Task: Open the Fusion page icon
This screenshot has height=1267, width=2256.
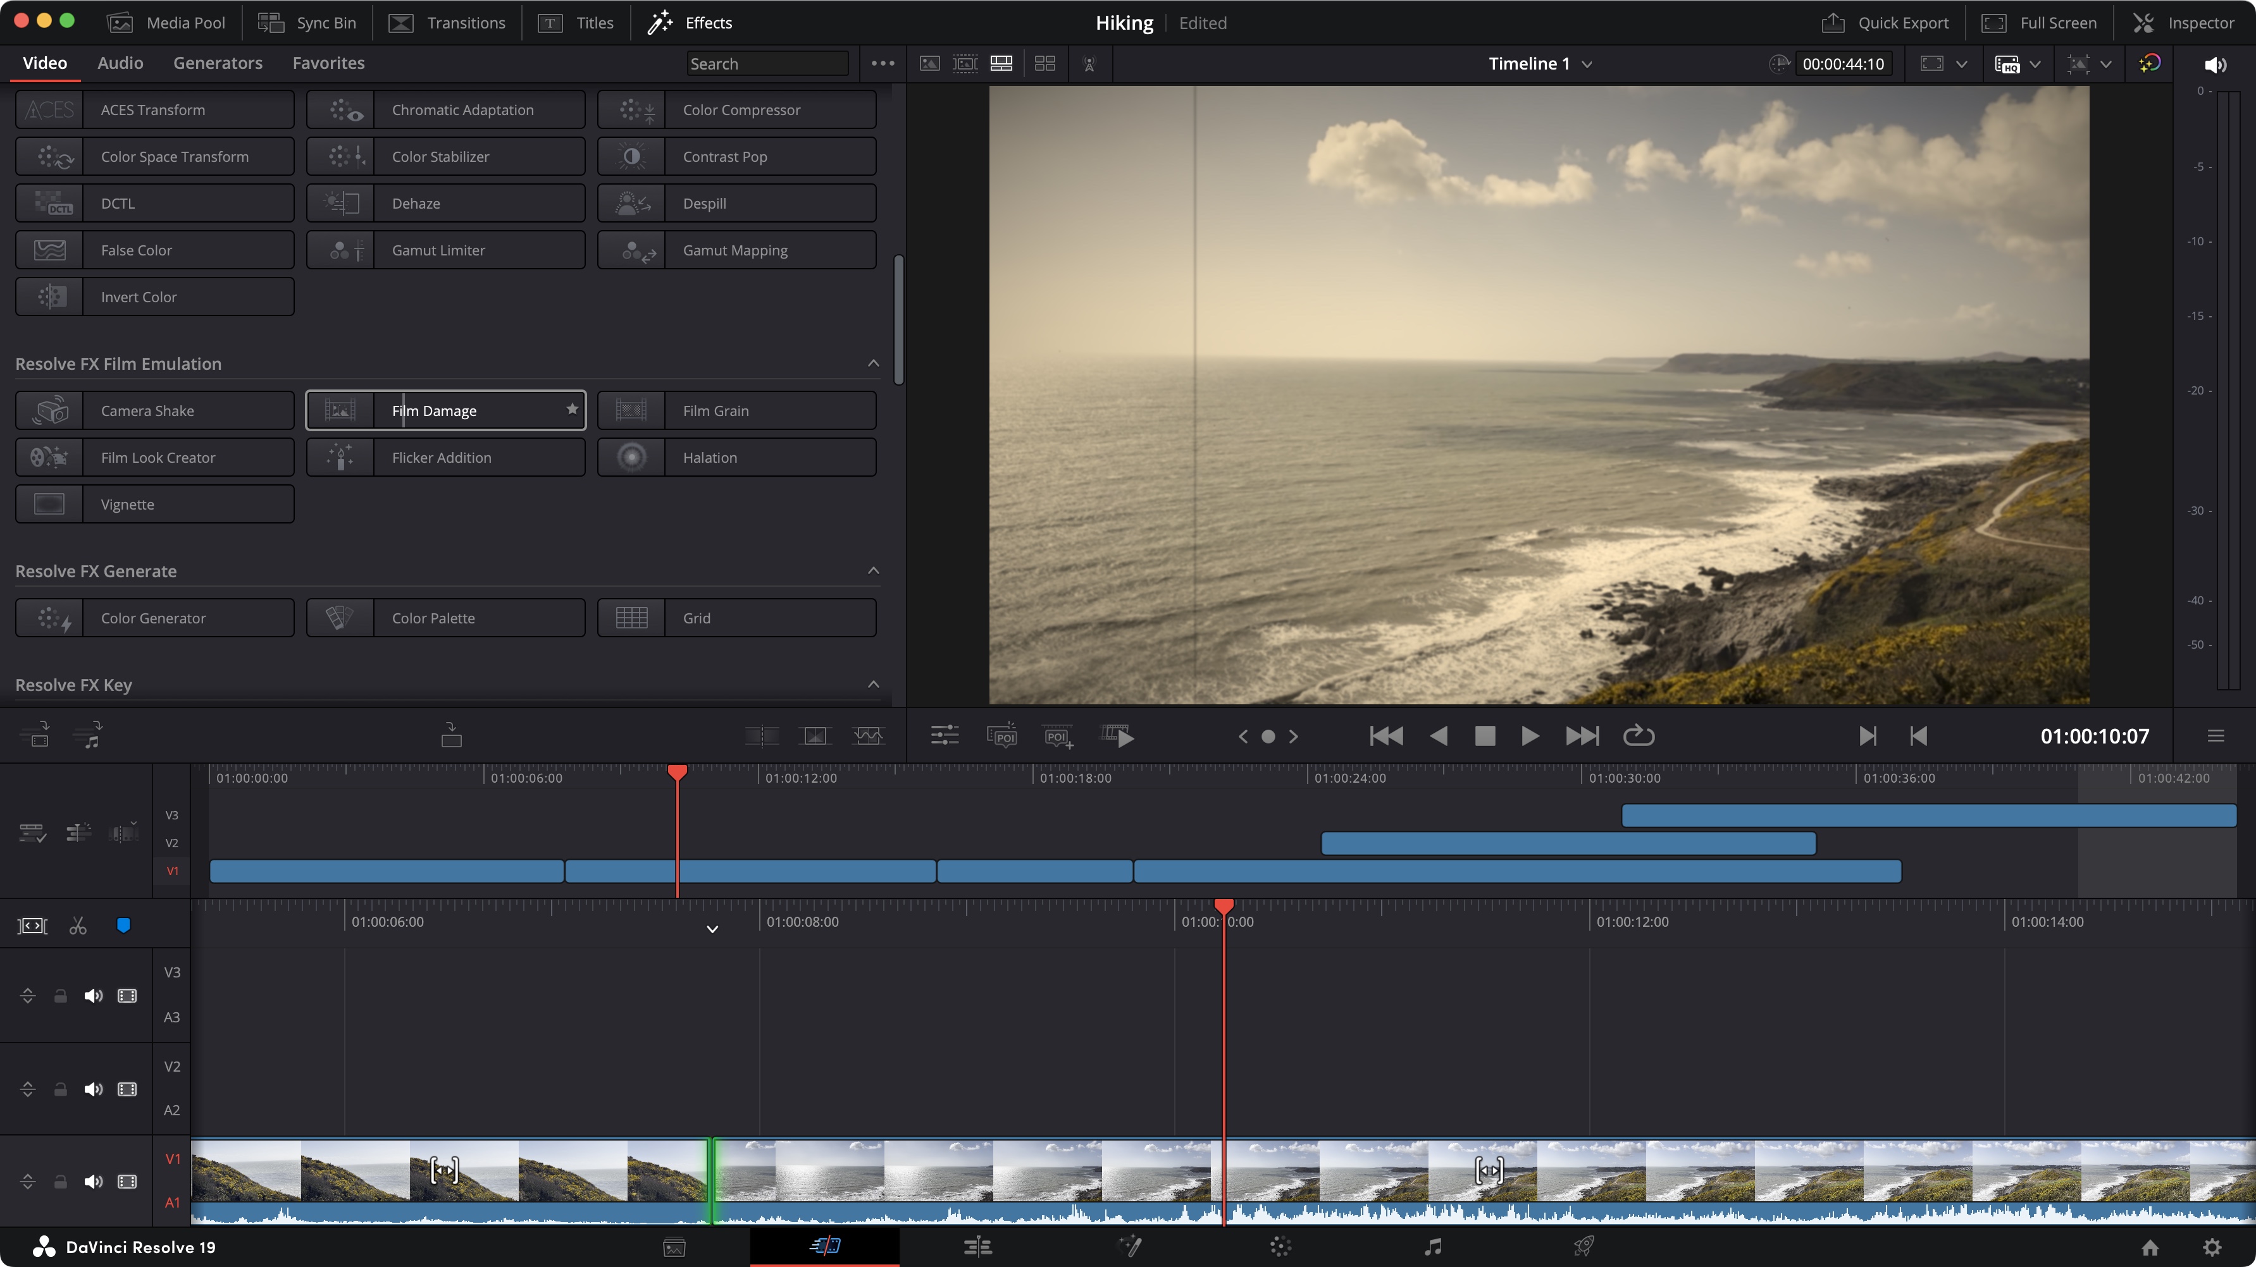Action: pos(1130,1246)
